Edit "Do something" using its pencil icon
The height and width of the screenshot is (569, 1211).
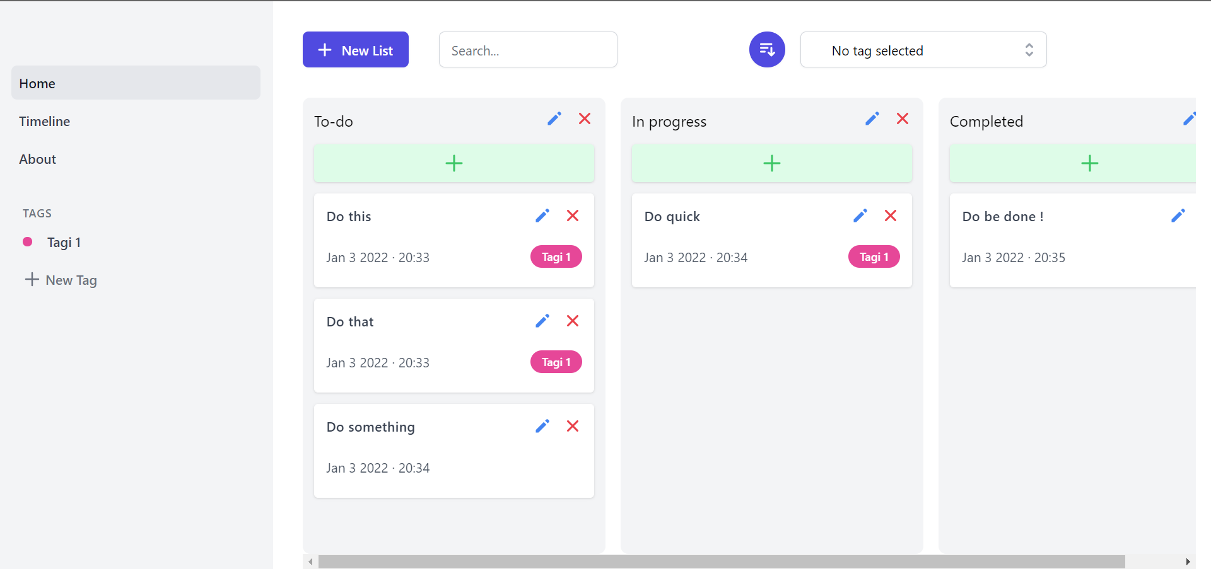542,426
